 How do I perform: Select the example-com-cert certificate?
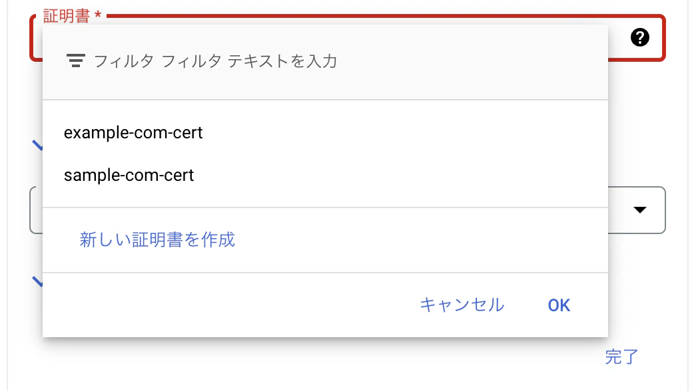133,133
